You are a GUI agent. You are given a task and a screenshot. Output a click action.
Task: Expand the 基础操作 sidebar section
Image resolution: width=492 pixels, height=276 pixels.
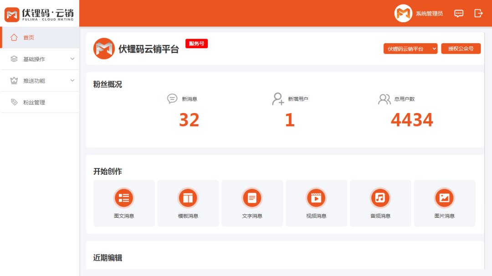[x=40, y=59]
